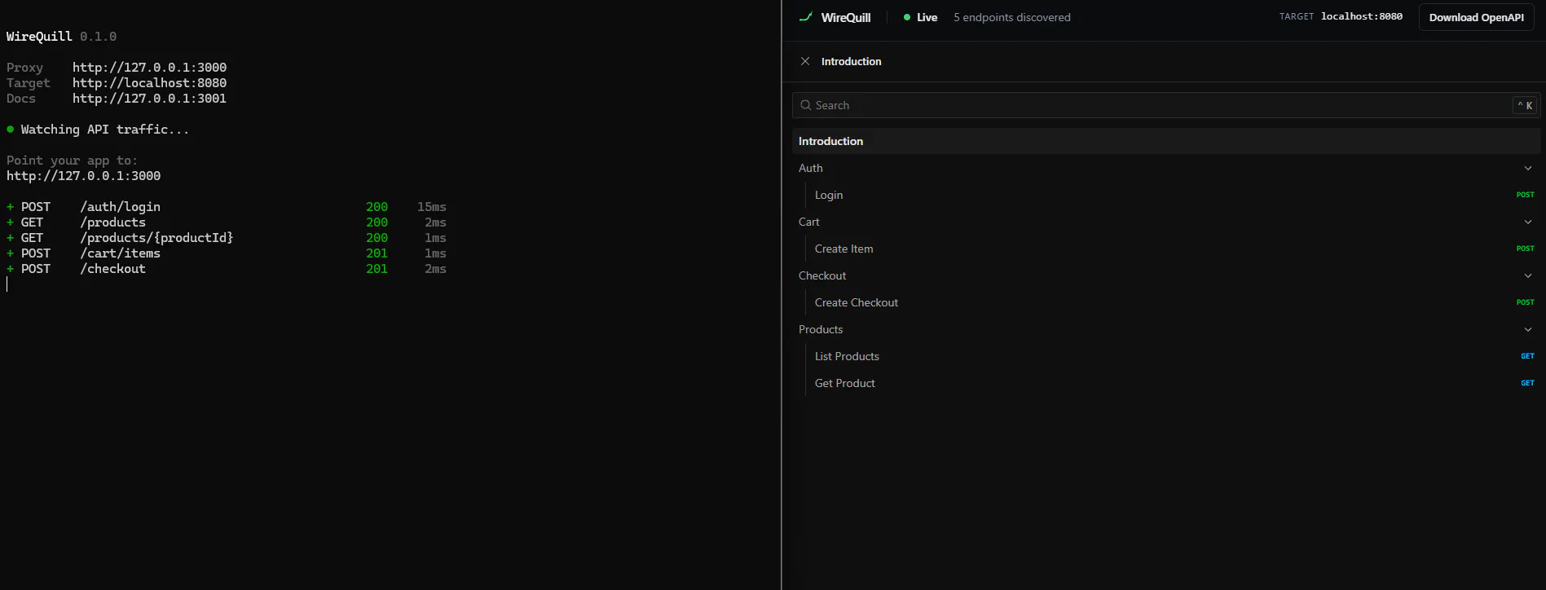
Task: Click the Auth group heading
Action: click(x=811, y=168)
